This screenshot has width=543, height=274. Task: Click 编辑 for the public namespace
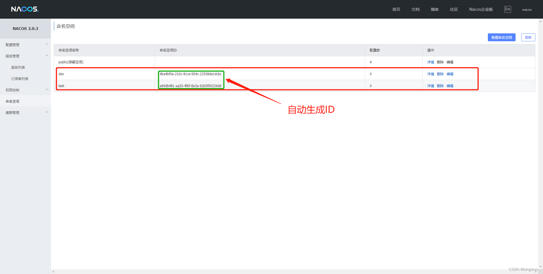point(450,62)
